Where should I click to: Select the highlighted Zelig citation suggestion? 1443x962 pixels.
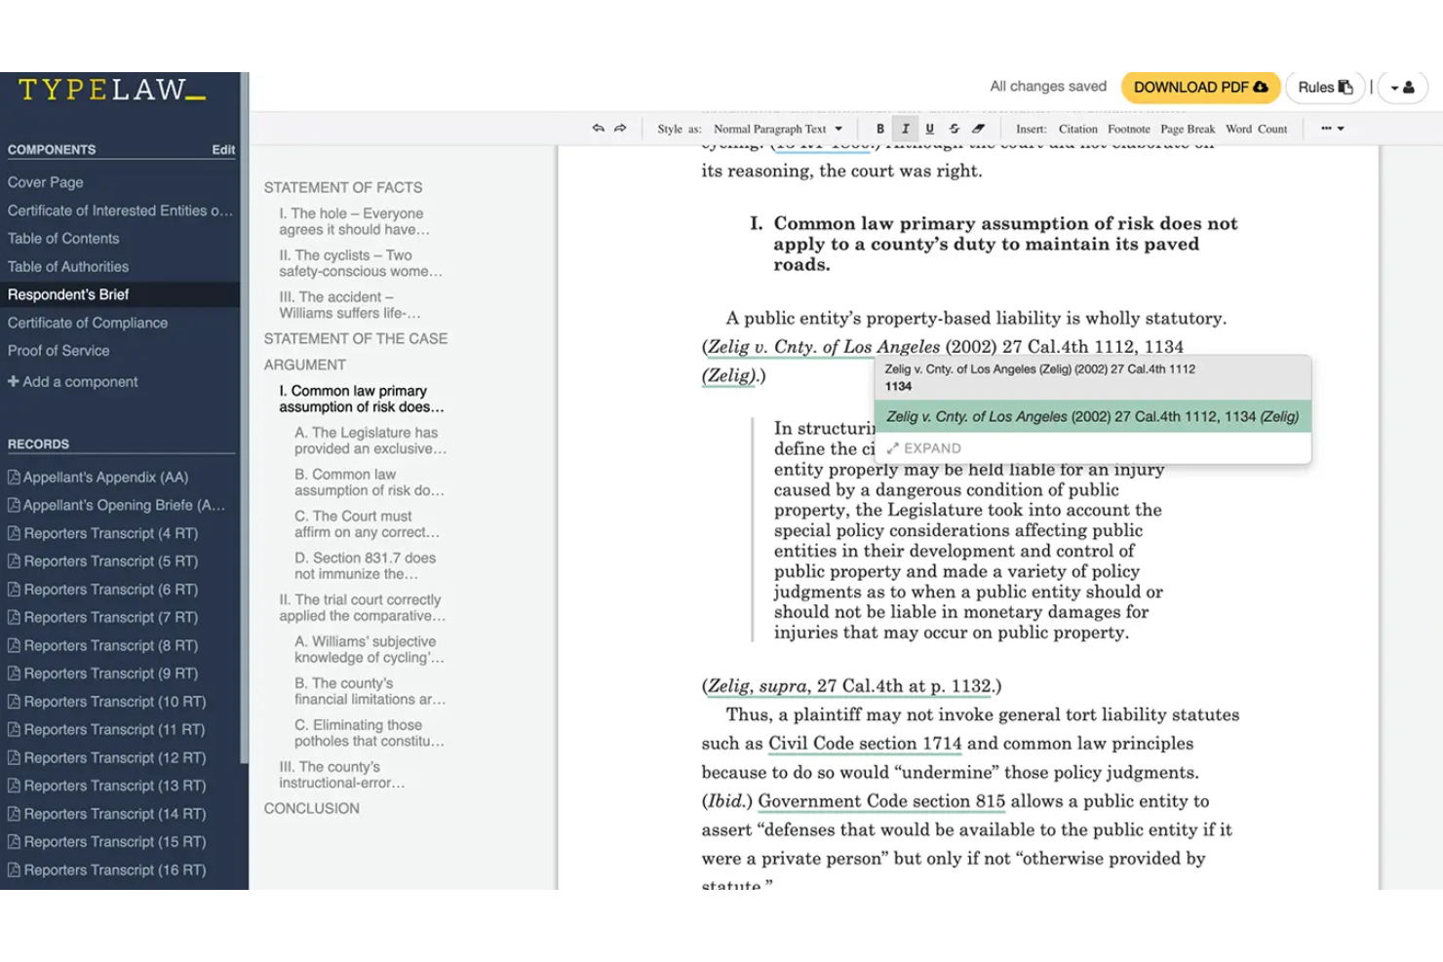[x=1092, y=417]
